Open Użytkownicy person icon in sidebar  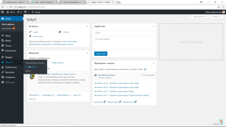coord(2,67)
